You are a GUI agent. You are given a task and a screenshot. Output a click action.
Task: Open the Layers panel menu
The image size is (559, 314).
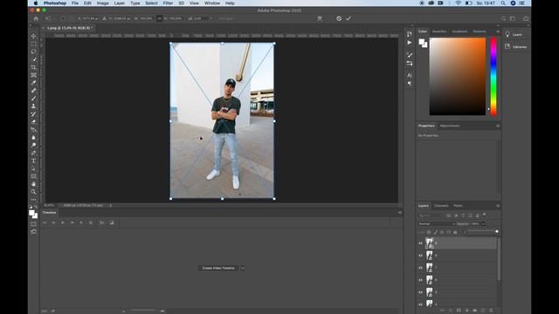pyautogui.click(x=498, y=206)
